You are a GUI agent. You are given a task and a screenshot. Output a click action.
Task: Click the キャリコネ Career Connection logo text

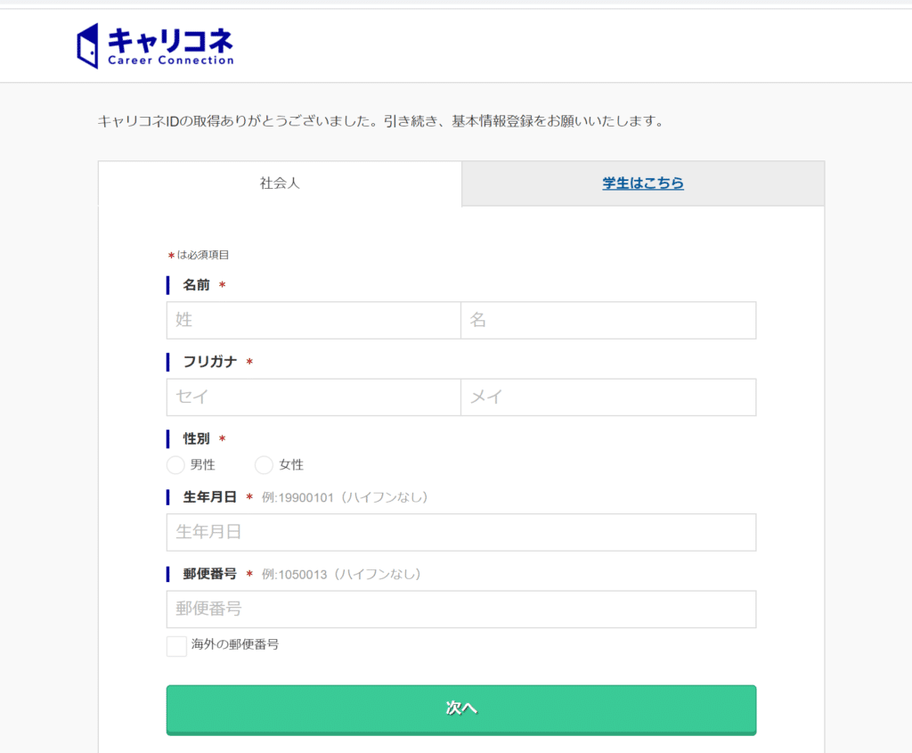point(171,46)
